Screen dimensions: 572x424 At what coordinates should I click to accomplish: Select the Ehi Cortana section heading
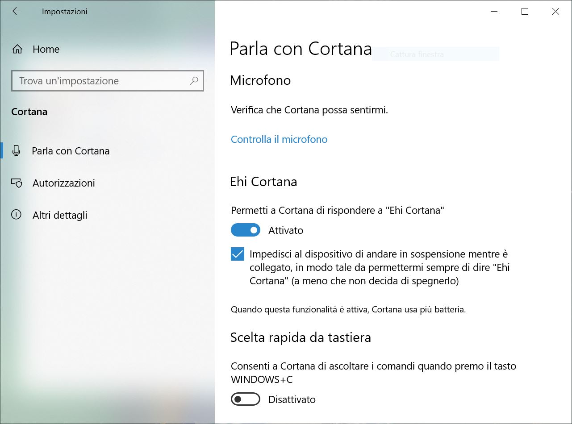tap(263, 182)
